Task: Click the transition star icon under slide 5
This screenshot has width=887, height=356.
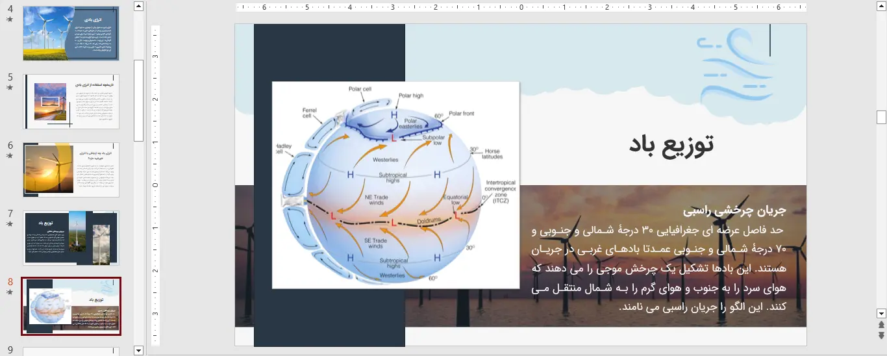Action: tap(10, 87)
